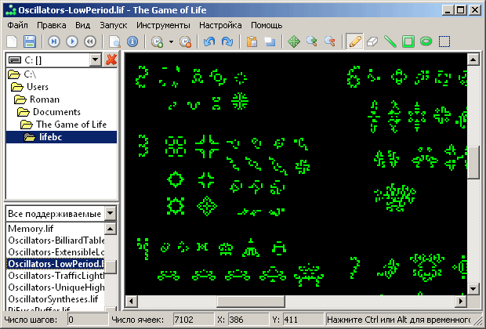The image size is (486, 329).
Task: Undo the last action
Action: pyautogui.click(x=209, y=42)
